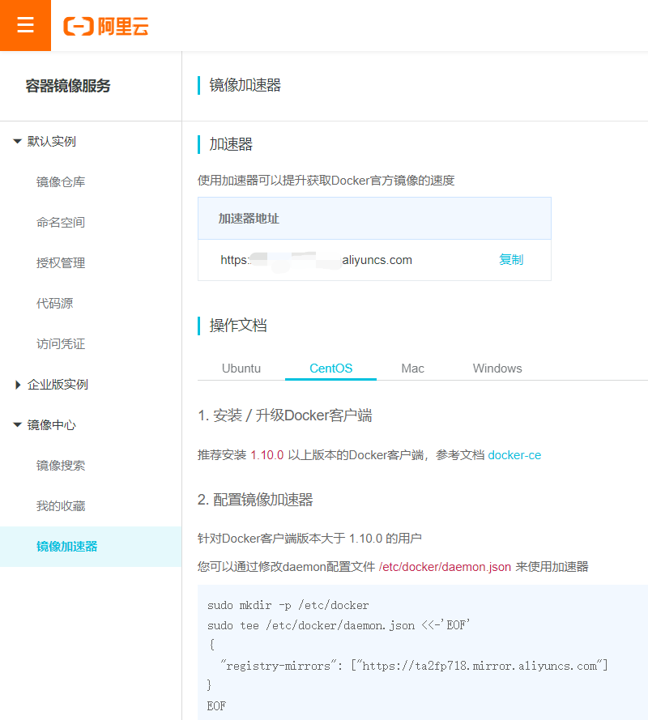This screenshot has width=648, height=720.
Task: Click the accelerator address URL text
Action: 316,260
